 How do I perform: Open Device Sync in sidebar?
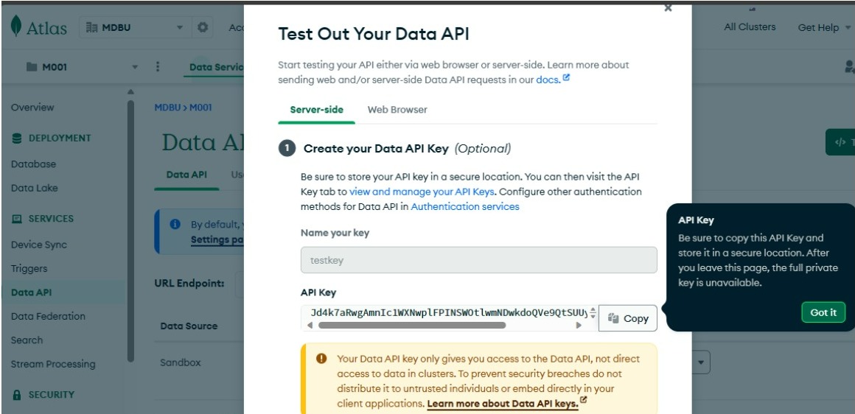click(x=39, y=245)
